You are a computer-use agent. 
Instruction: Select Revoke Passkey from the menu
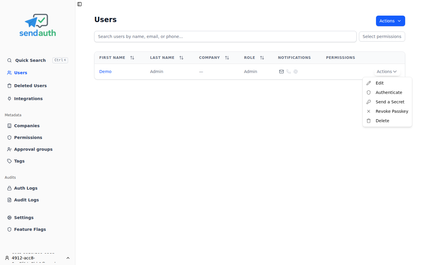tap(392, 111)
